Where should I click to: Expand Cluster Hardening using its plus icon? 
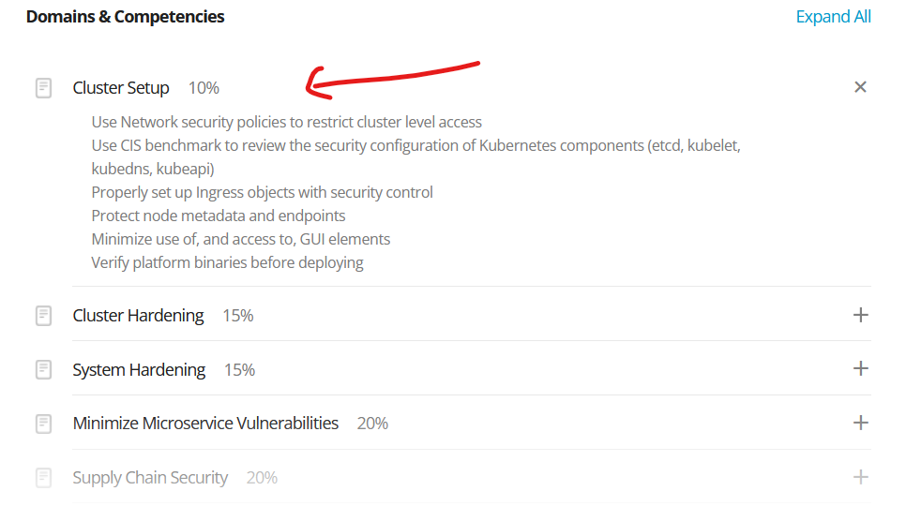[x=860, y=315]
